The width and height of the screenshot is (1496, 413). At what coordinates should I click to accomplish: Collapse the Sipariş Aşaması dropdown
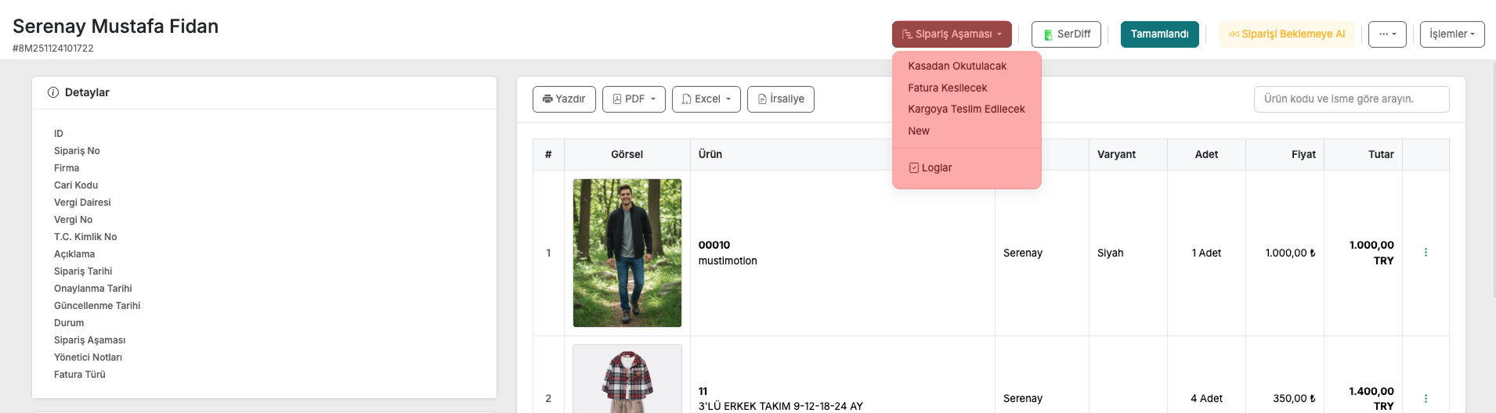tap(951, 34)
